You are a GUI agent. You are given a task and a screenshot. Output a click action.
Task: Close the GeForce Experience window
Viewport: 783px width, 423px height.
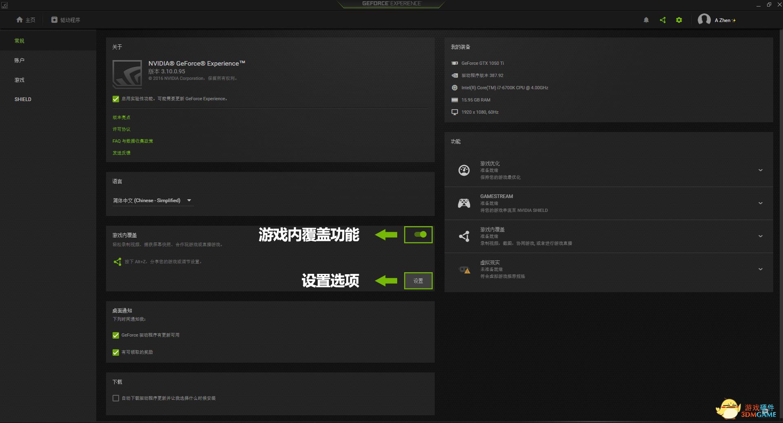(x=779, y=5)
